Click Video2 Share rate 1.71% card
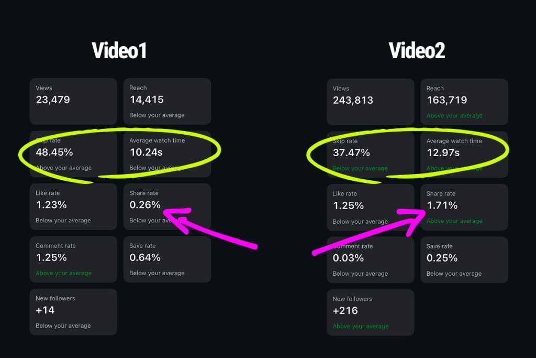This screenshot has height=358, width=536. (464, 208)
